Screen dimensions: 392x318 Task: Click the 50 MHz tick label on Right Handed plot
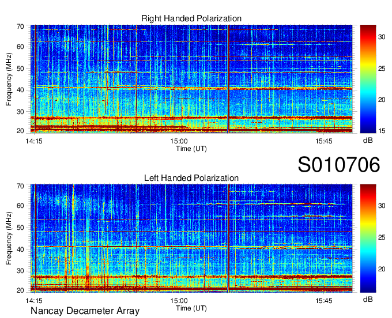click(x=20, y=69)
